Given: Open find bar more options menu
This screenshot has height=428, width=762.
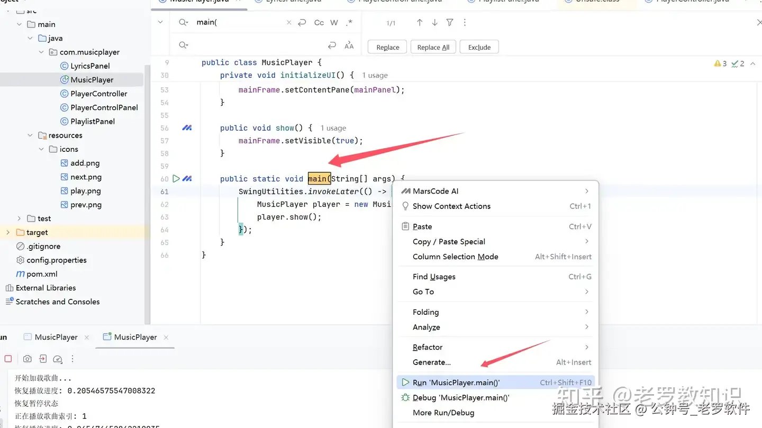Looking at the screenshot, I should click(465, 22).
